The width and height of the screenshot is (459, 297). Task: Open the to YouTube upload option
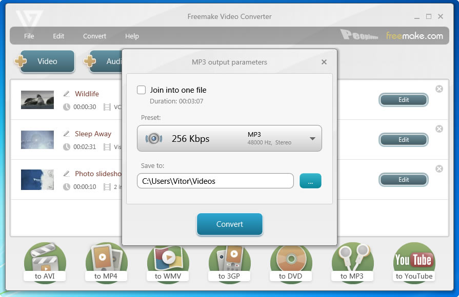(x=414, y=263)
